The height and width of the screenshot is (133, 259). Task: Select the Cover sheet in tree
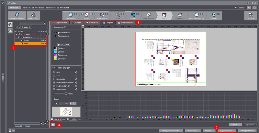(x=27, y=40)
